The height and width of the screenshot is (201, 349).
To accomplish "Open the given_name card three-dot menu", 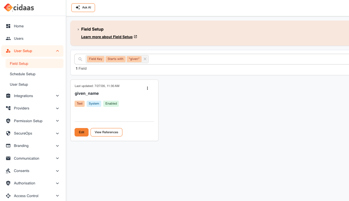I will click(147, 88).
